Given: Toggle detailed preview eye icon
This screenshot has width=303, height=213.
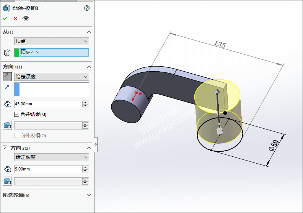Looking at the screenshot, I should pyautogui.click(x=26, y=18).
